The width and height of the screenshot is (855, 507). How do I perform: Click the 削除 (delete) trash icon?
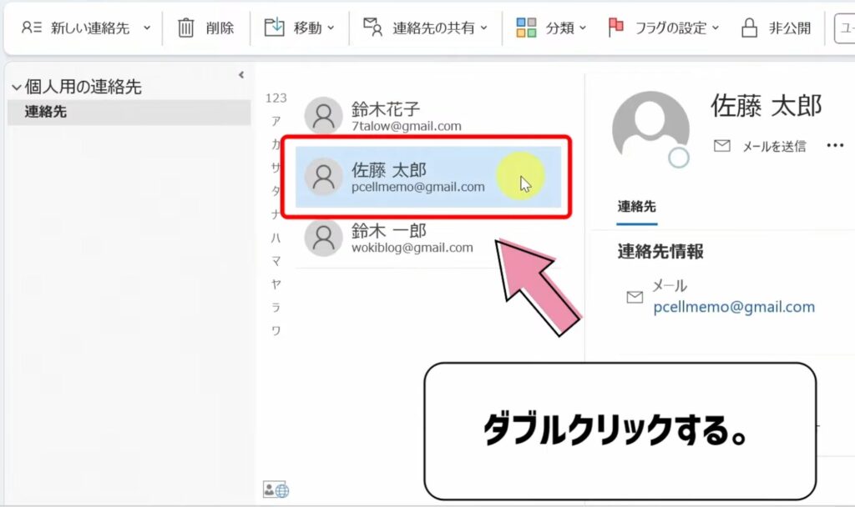(187, 27)
